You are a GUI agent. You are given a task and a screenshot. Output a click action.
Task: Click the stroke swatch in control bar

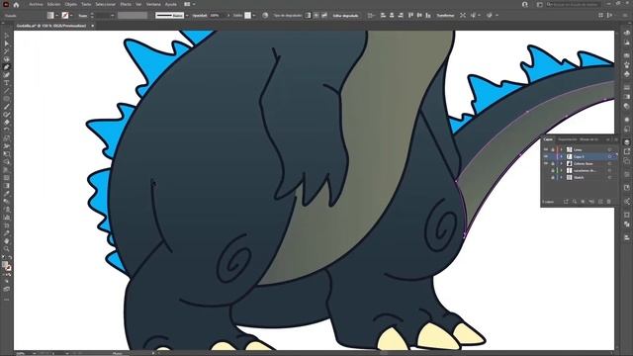65,16
